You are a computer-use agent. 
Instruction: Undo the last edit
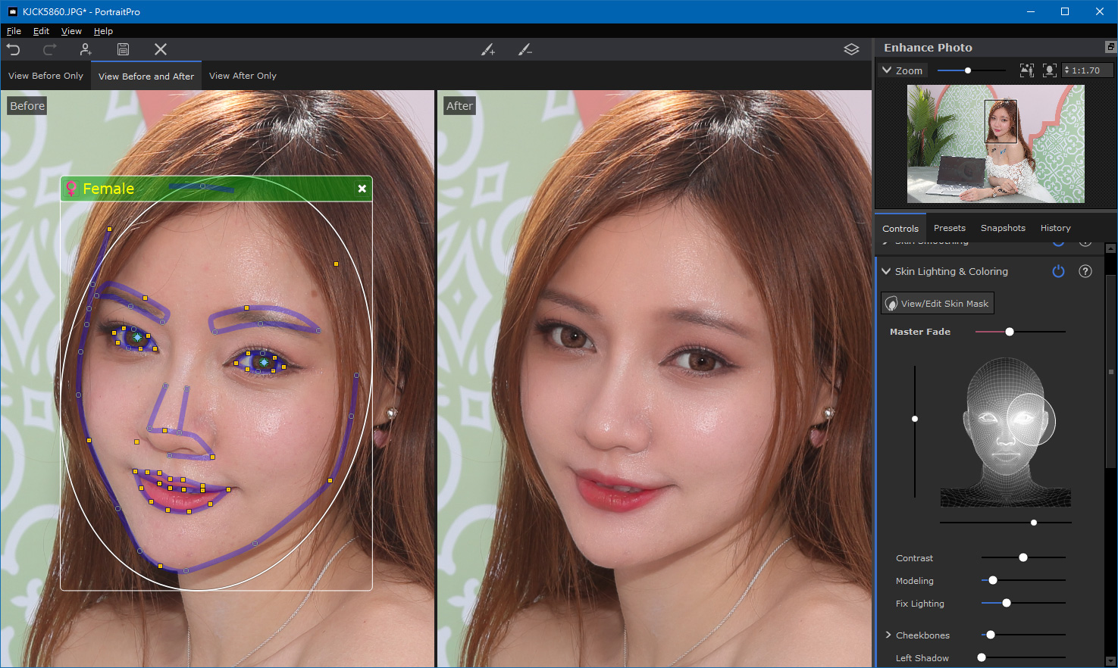[x=14, y=49]
